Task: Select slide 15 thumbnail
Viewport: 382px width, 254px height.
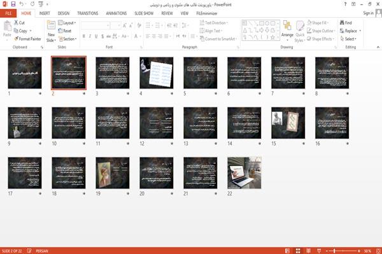Action: point(288,123)
